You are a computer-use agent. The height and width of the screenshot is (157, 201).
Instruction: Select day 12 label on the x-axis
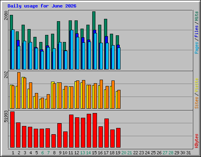(77, 153)
